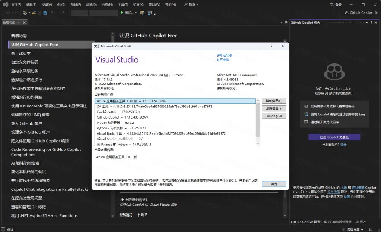Switch to the Git 更改 tab
The height and width of the screenshot is (232, 381).
[x=360, y=222]
